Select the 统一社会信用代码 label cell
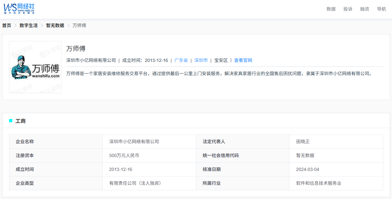This screenshot has height=199, width=392. pos(243,155)
